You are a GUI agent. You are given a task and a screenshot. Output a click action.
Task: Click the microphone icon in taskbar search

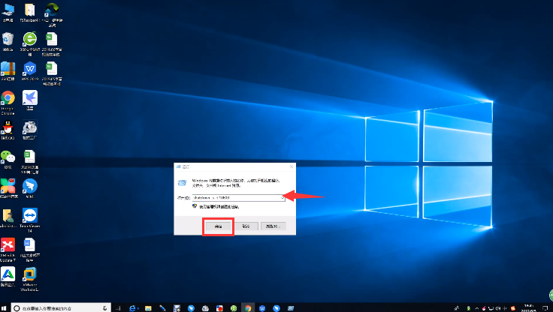(x=104, y=308)
